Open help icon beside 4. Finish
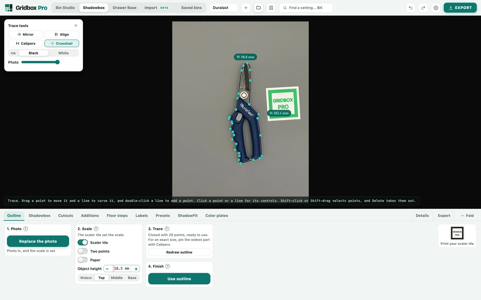 168,266
